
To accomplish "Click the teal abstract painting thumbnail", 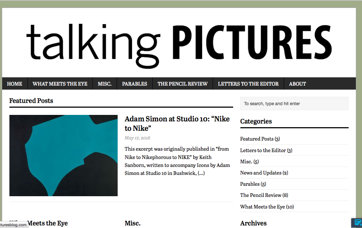I will point(64,155).
